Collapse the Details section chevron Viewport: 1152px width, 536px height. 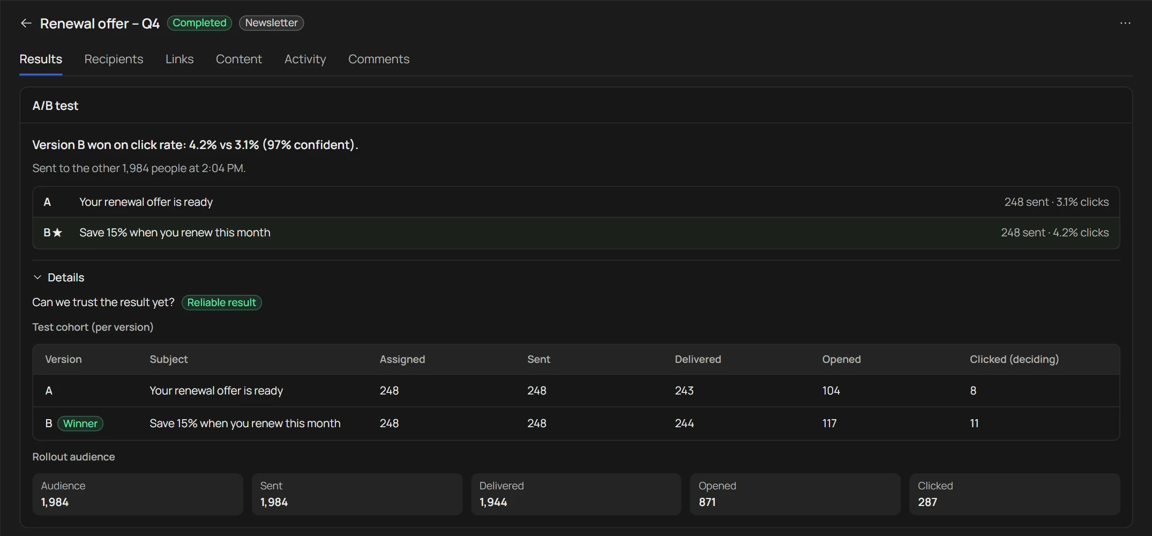[37, 278]
